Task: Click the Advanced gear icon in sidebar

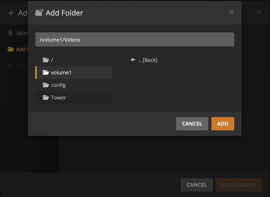Action: (11, 65)
